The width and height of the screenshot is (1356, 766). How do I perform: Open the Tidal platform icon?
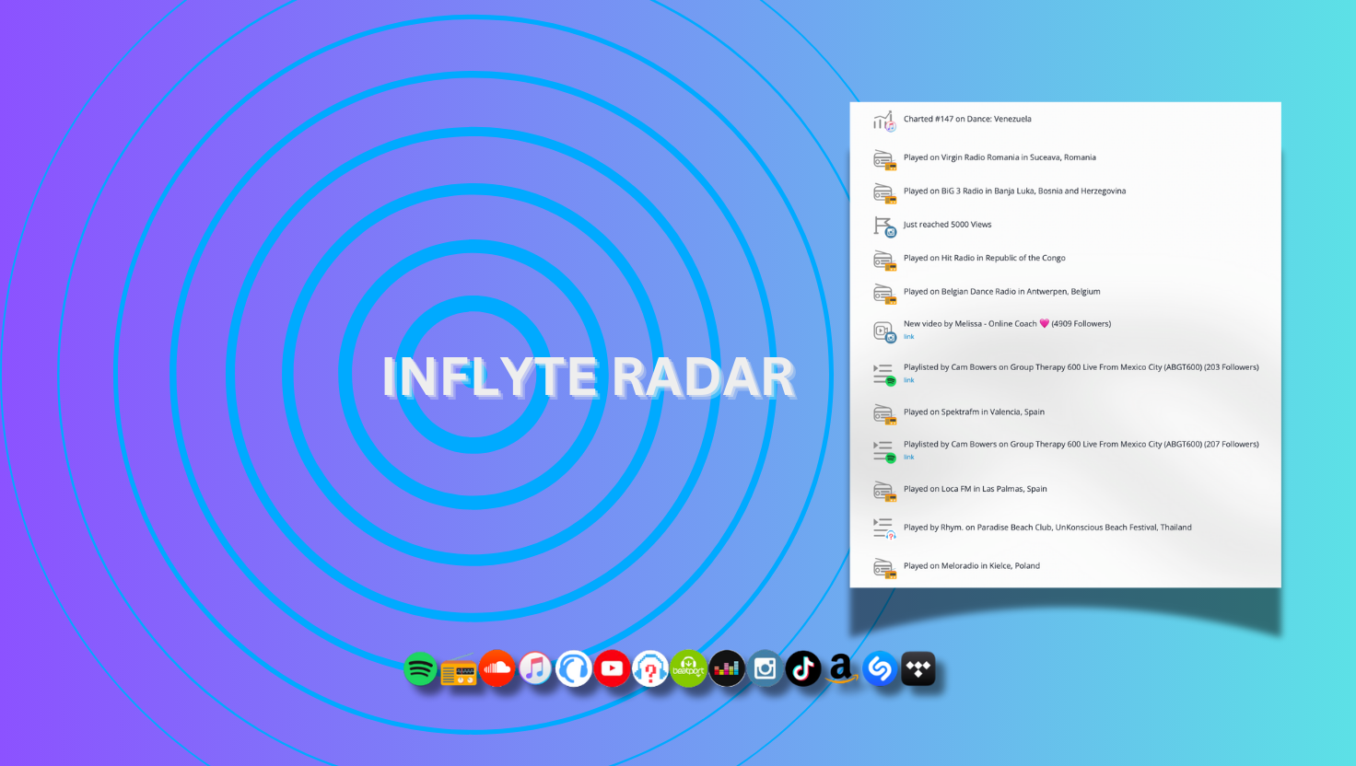pos(918,668)
